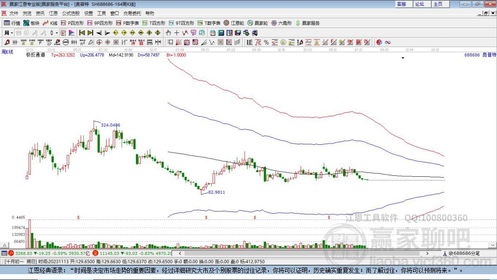The height and width of the screenshot is (280, 497).
Task: Open the 六角形 hexagon tool
Action: click(282, 23)
